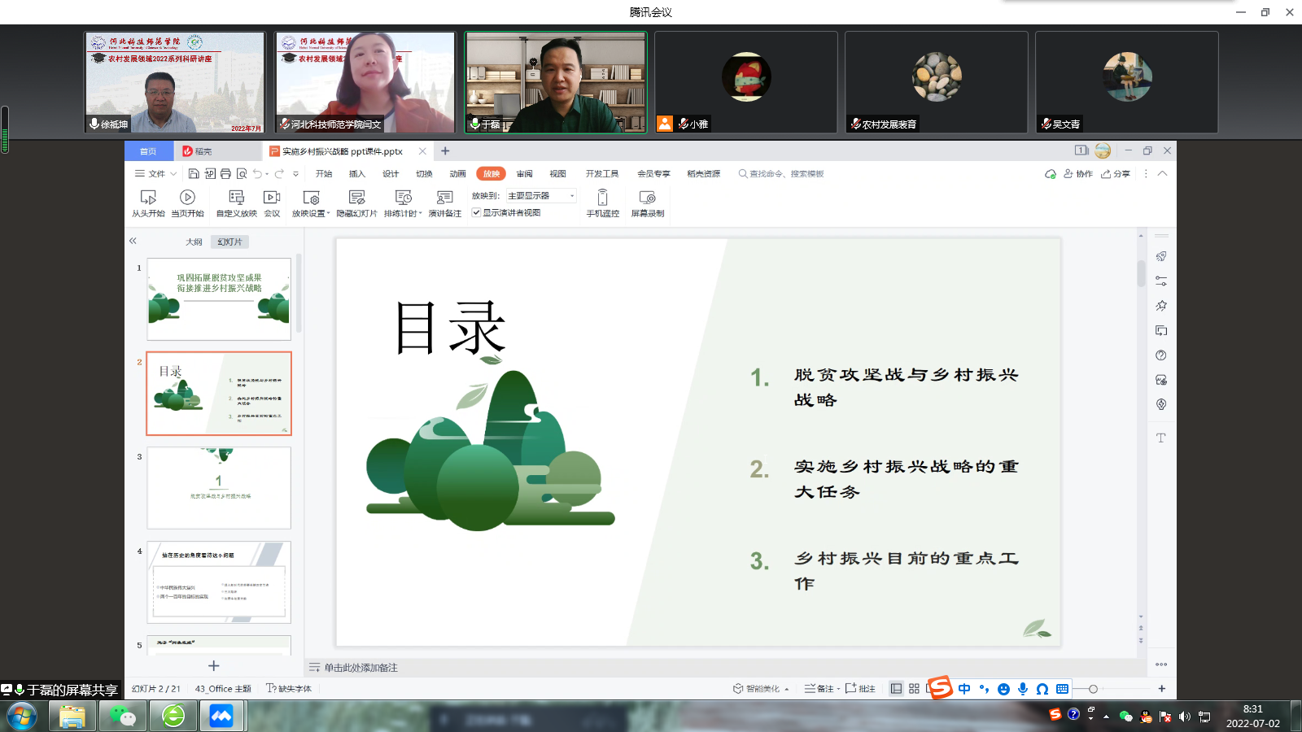
Task: Open the Insert (插入) ribbon tab
Action: [356, 174]
